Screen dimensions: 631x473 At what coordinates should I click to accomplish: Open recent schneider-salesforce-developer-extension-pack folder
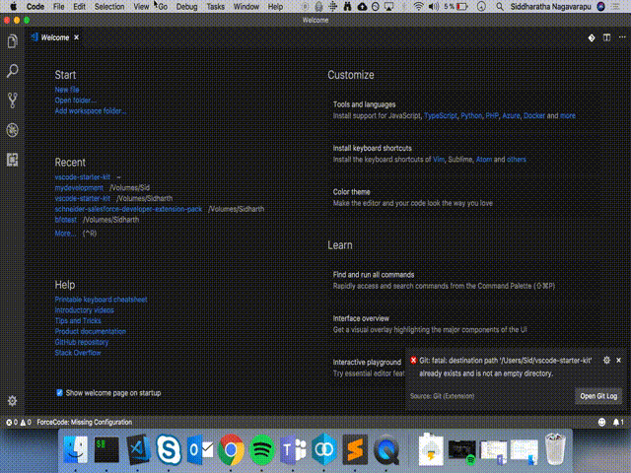pyautogui.click(x=128, y=209)
